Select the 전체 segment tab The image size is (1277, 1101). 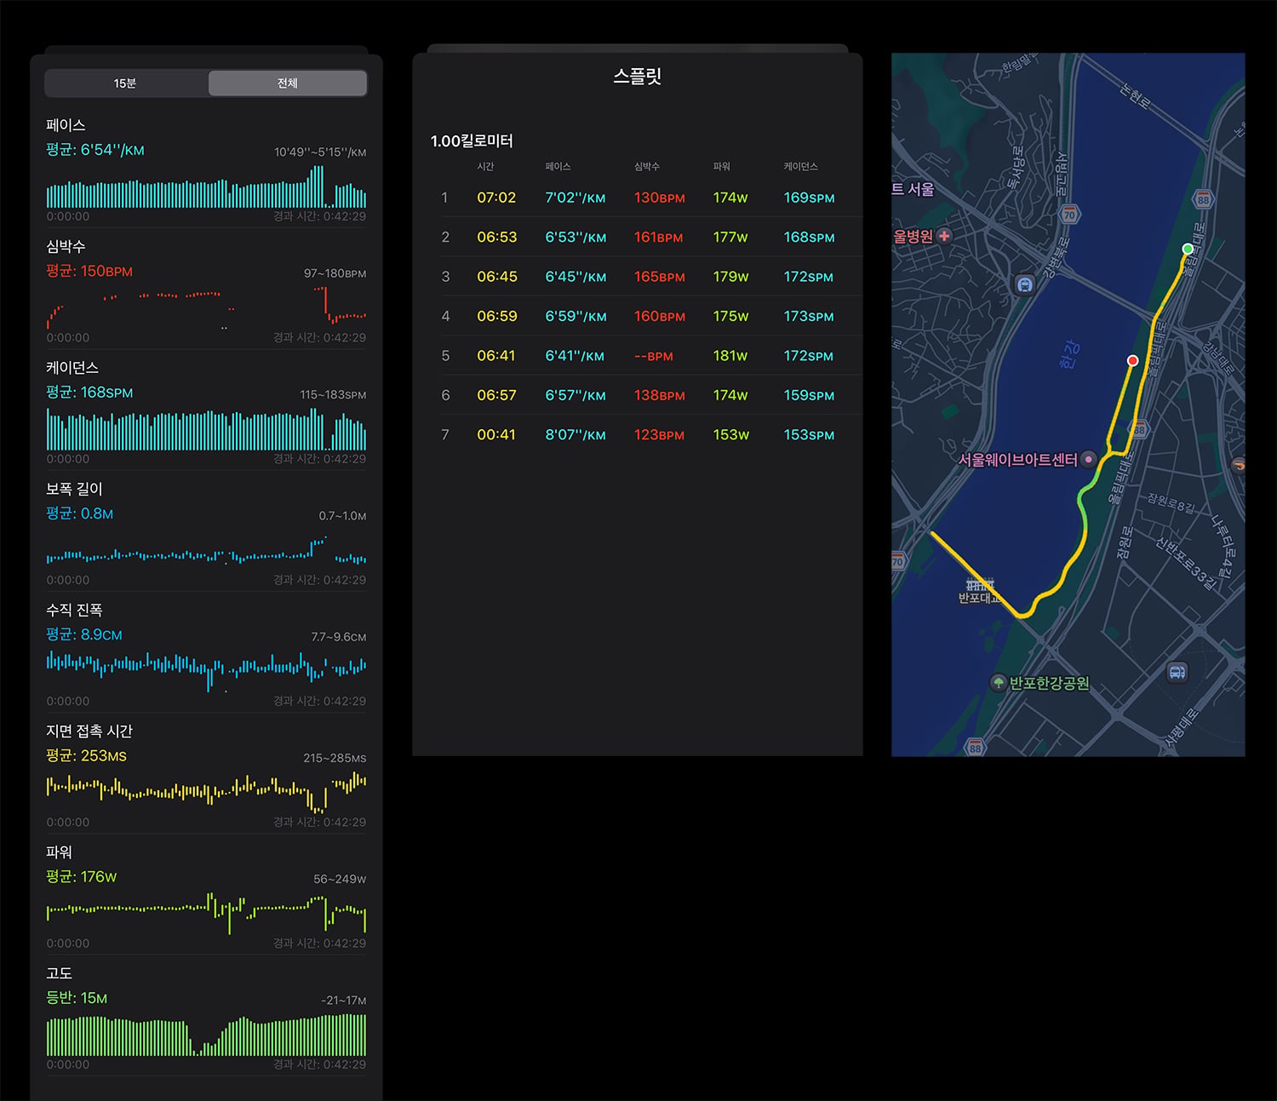pyautogui.click(x=288, y=83)
